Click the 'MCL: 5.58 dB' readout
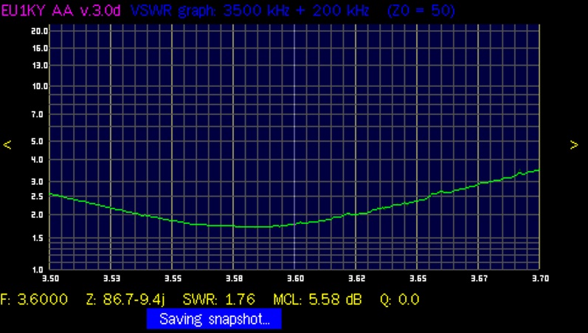 coord(317,299)
